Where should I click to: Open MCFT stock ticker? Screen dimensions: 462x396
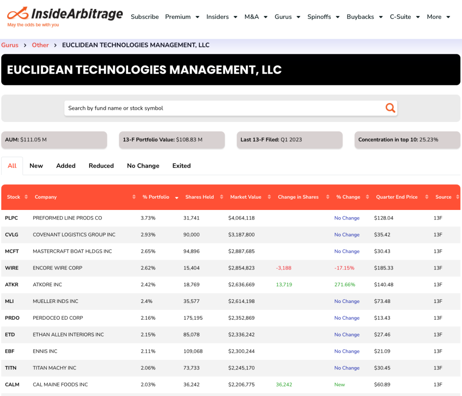(12, 251)
